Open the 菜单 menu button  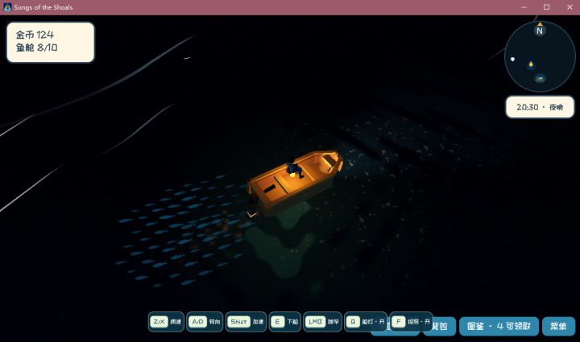click(558, 327)
